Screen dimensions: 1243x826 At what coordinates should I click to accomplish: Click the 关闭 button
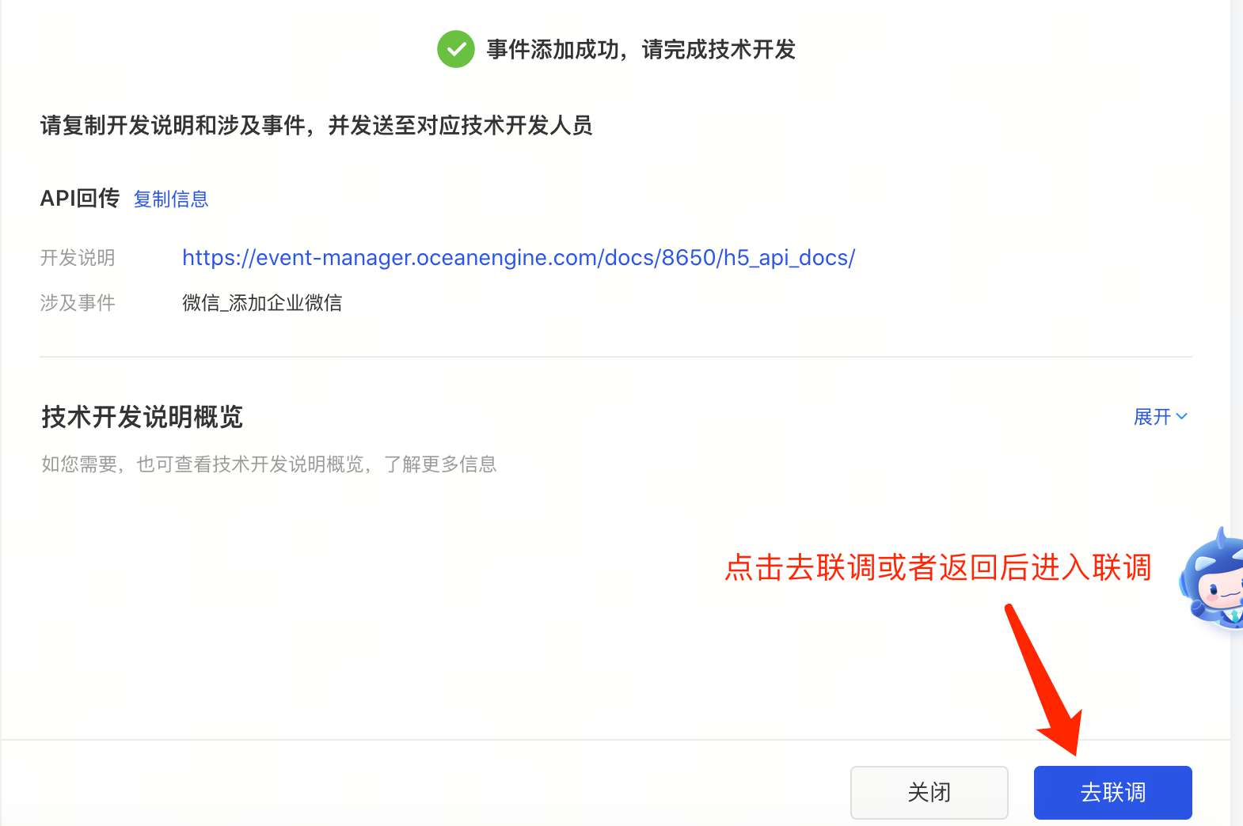(x=929, y=792)
